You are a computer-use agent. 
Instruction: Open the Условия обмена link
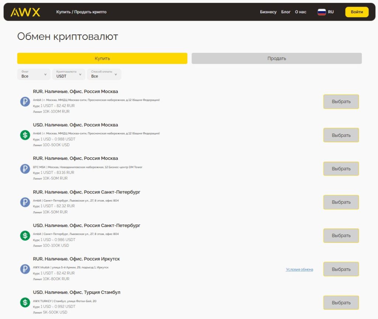(x=299, y=270)
